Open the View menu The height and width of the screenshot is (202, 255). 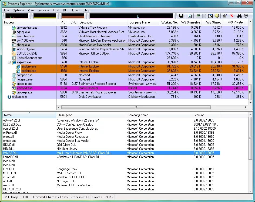click(31, 10)
